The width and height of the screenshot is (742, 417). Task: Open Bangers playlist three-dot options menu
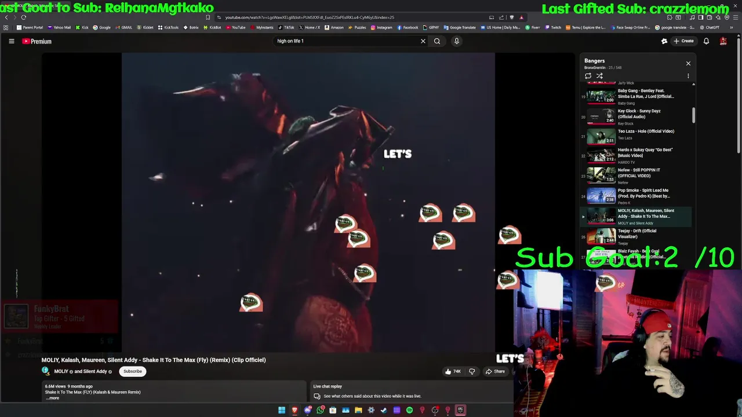tap(688, 76)
